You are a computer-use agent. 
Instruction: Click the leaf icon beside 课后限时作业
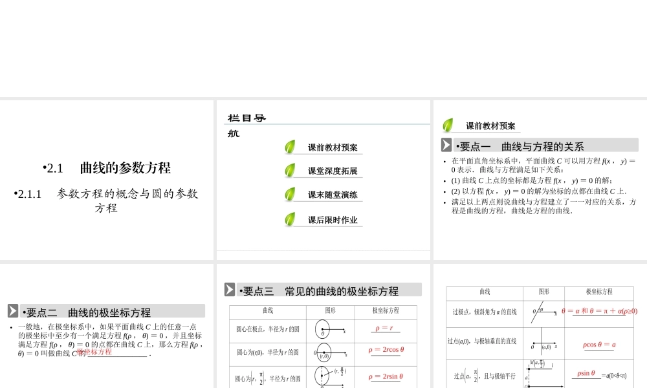(x=291, y=219)
